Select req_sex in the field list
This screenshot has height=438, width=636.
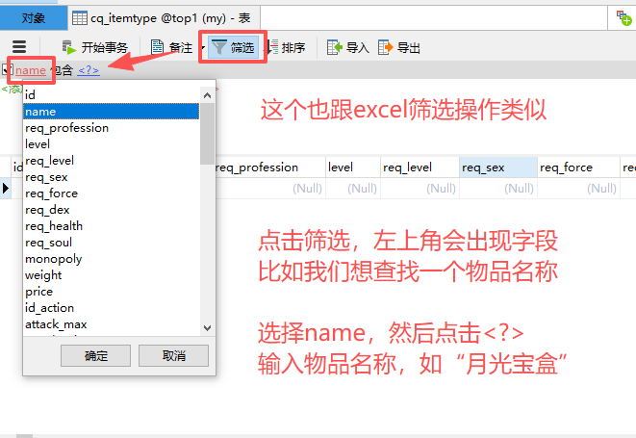click(x=112, y=177)
